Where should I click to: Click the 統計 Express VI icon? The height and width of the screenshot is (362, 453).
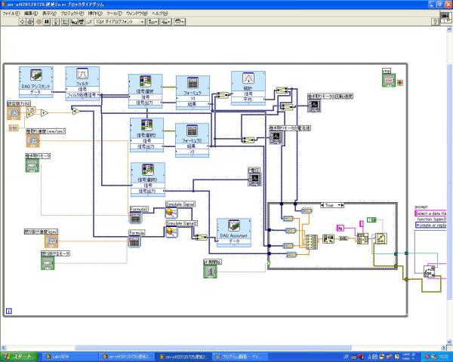(x=248, y=78)
